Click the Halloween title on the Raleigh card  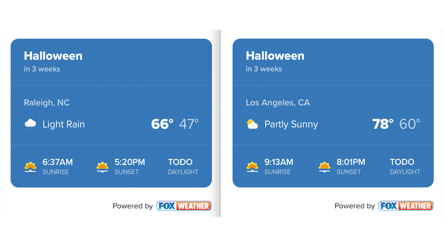coord(53,56)
